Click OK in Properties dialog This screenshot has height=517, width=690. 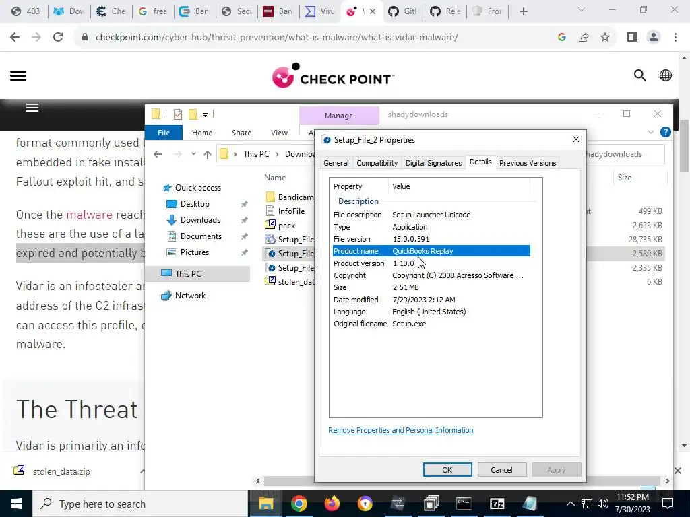[x=447, y=469]
